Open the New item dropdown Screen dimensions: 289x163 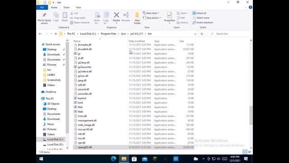[151, 13]
